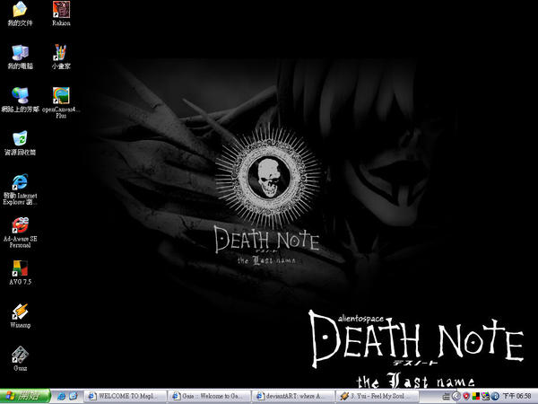538x404 pixels.
Task: Click the AVG four-color tray icon
Action: point(475,397)
